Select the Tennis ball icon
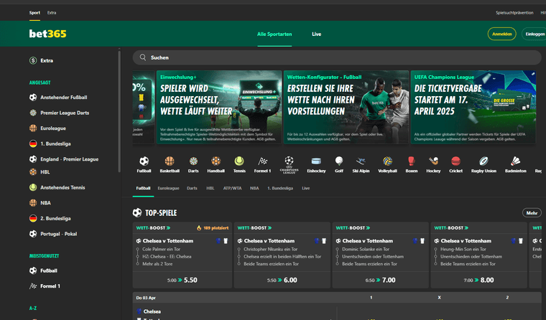This screenshot has width=546, height=320. point(239,161)
